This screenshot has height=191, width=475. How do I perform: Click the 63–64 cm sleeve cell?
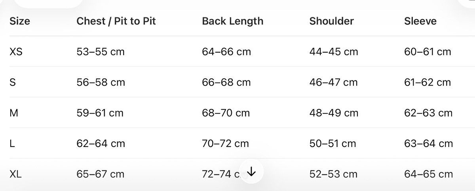(428, 143)
